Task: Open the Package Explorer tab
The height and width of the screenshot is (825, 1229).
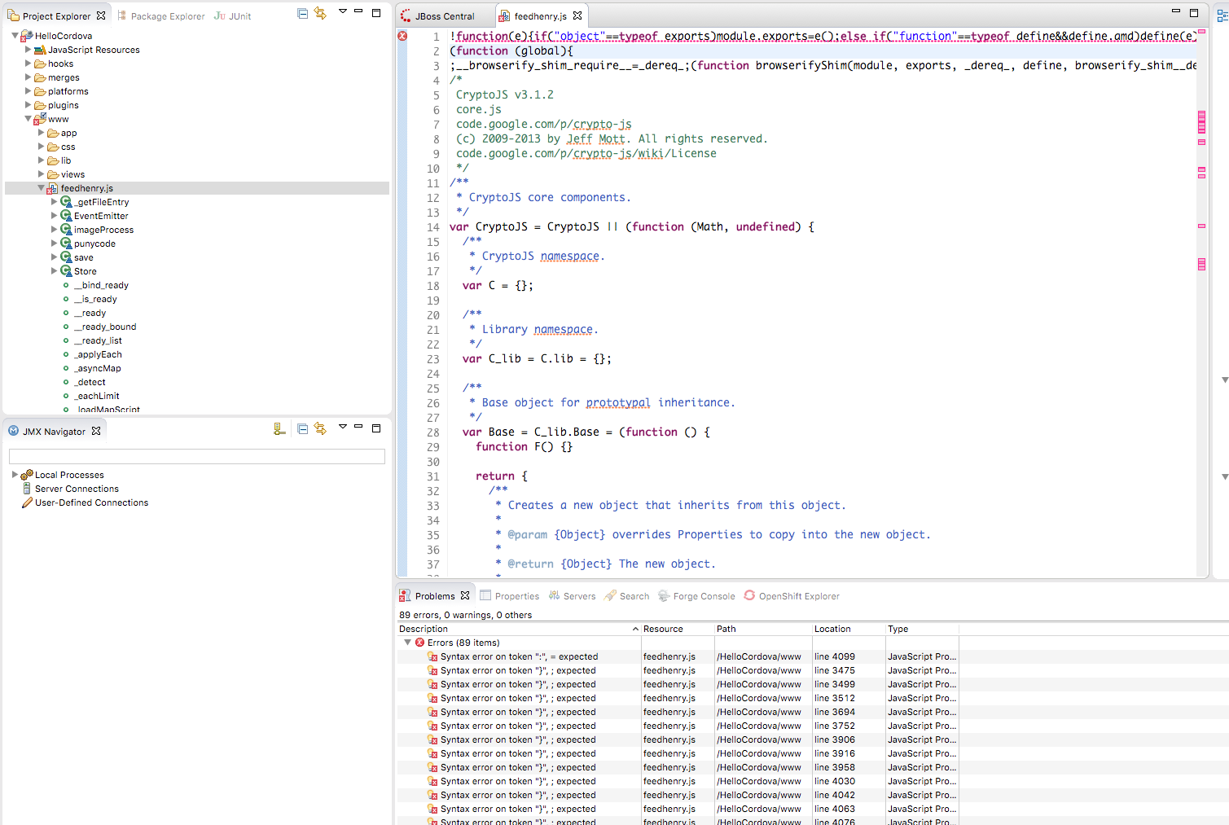Action: 167,16
